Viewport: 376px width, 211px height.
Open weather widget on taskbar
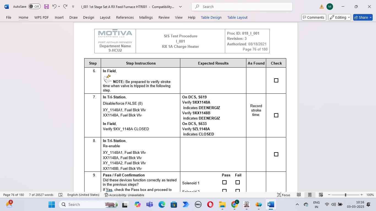[x=9, y=204]
